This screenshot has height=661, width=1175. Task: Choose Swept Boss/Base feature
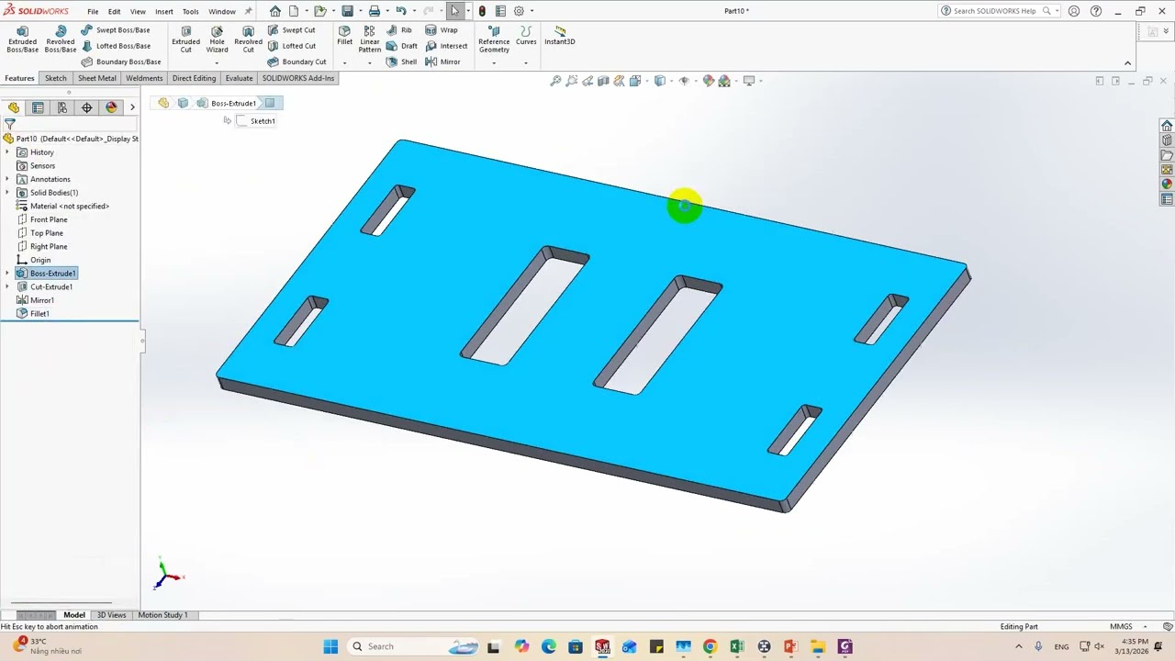click(116, 30)
